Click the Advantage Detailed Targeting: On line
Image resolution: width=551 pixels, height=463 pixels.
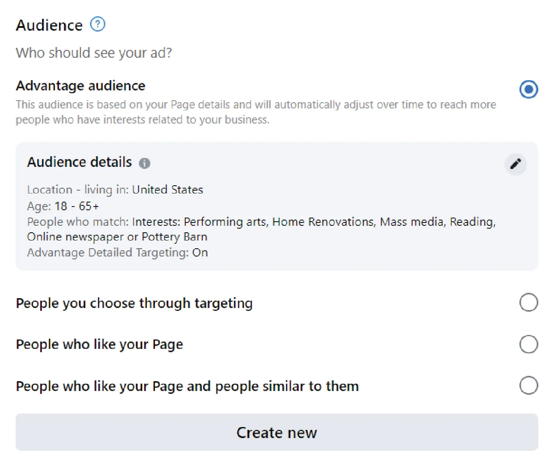click(118, 253)
